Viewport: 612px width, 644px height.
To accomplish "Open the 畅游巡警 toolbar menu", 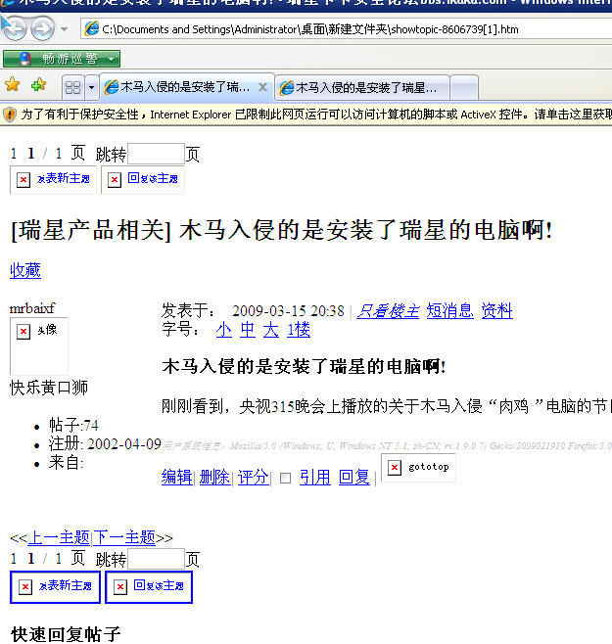I will (x=62, y=59).
